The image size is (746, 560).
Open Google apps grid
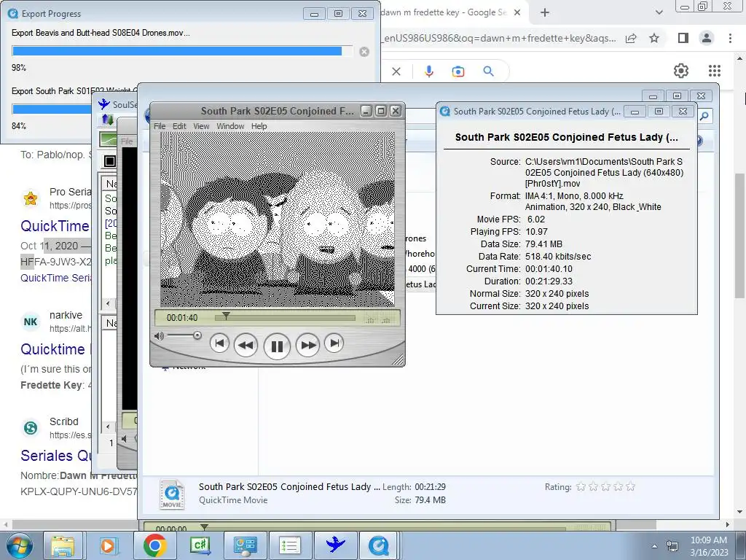click(715, 71)
